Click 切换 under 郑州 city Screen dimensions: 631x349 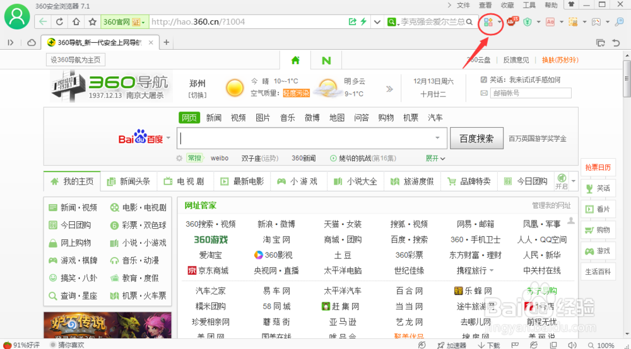pyautogui.click(x=197, y=95)
